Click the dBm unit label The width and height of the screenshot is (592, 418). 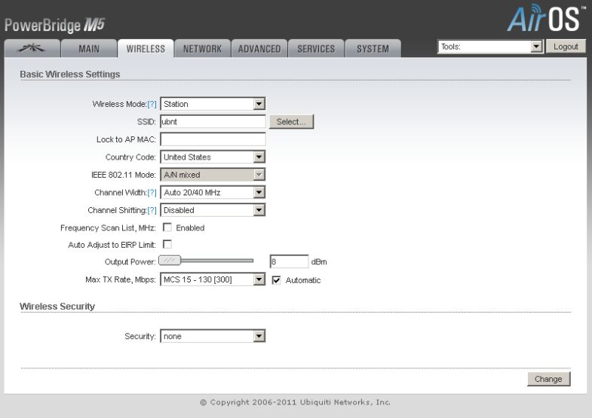[319, 262]
